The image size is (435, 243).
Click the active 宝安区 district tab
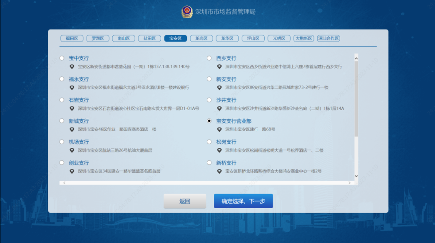(x=175, y=39)
